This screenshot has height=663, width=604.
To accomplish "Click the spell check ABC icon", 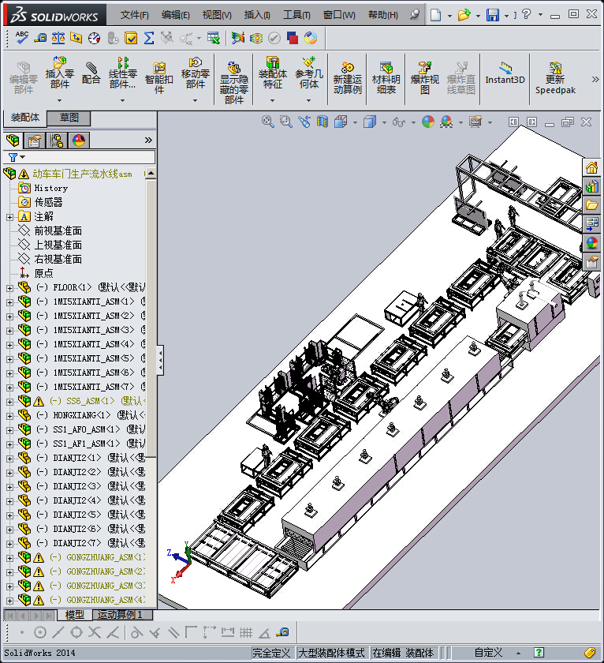I will pos(22,38).
